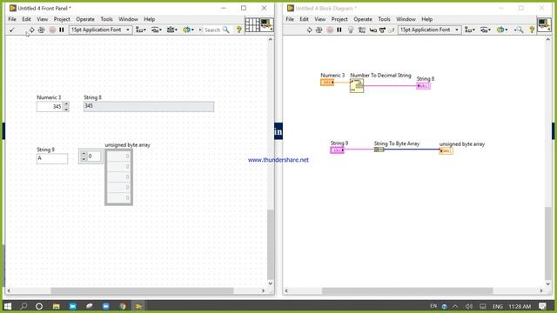Click the array index number field
The image size is (557, 313).
pyautogui.click(x=94, y=156)
